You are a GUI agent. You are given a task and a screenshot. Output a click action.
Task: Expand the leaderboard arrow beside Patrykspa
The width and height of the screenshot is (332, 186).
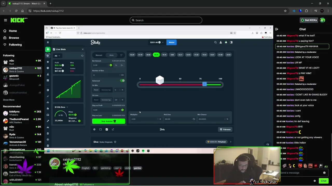(x=231, y=142)
